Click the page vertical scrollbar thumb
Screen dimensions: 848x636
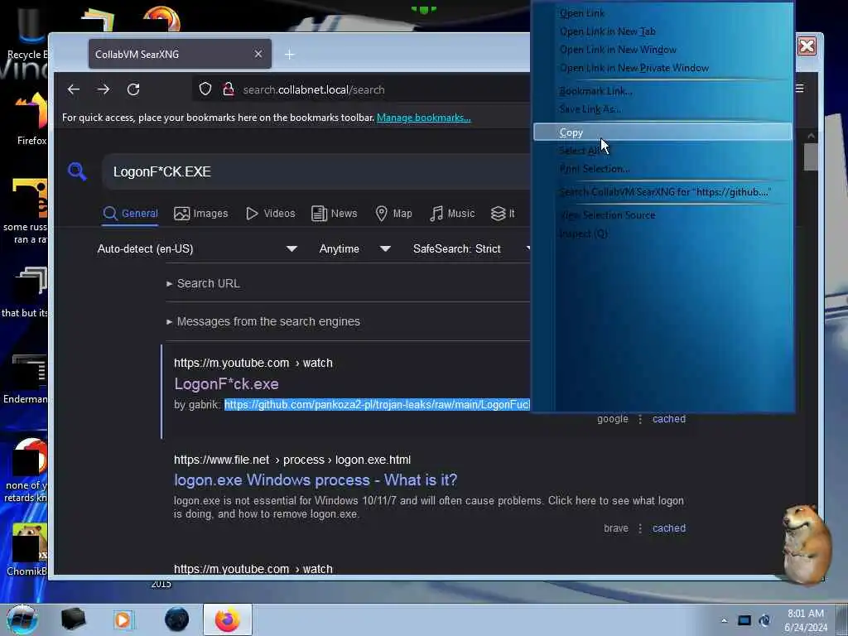click(811, 157)
